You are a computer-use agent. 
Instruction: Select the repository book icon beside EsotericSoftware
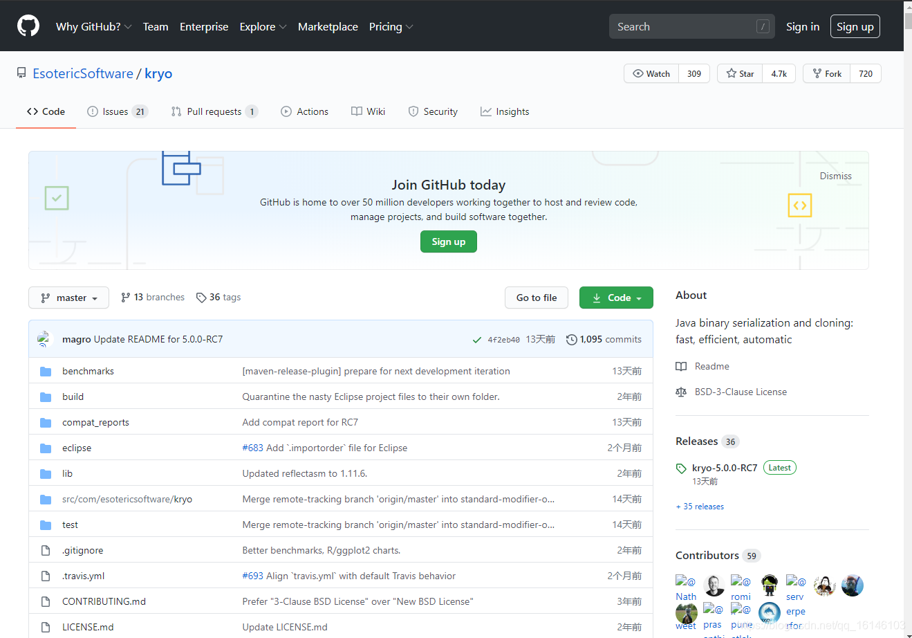coord(21,73)
